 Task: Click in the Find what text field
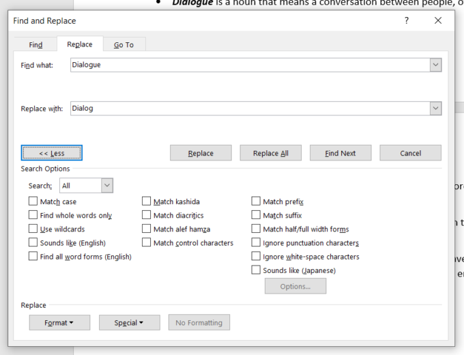[249, 65]
